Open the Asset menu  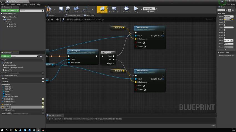click(13, 4)
